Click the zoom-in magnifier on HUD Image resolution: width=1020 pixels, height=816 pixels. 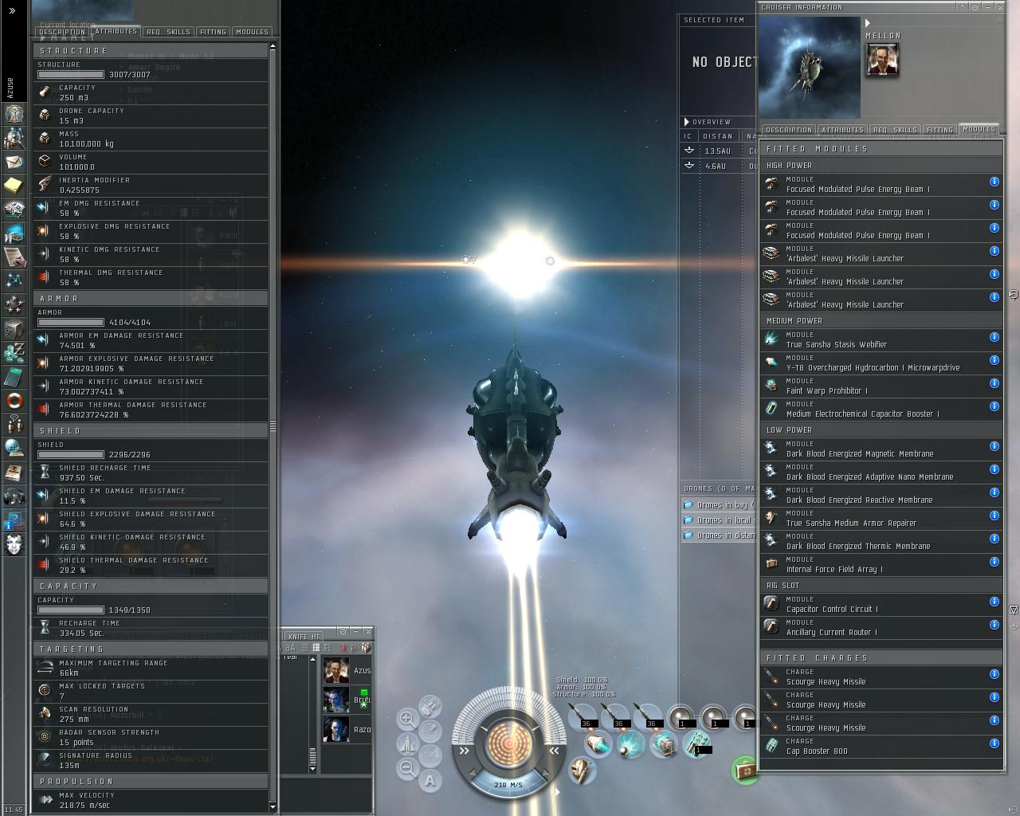pyautogui.click(x=407, y=719)
